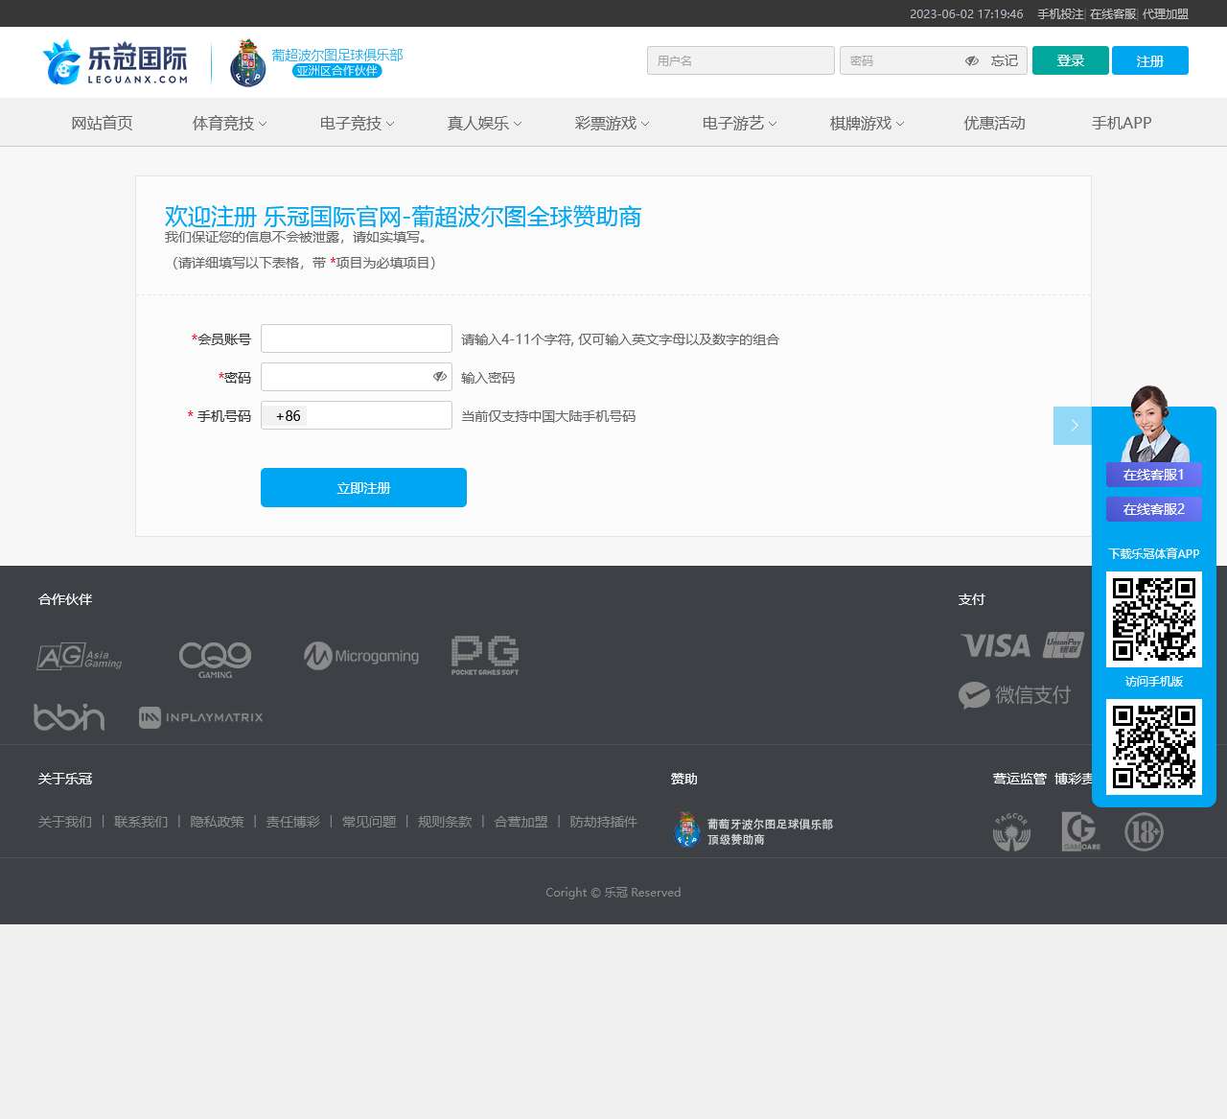Toggle visibility in registration password field
1227x1119 pixels.
440,376
